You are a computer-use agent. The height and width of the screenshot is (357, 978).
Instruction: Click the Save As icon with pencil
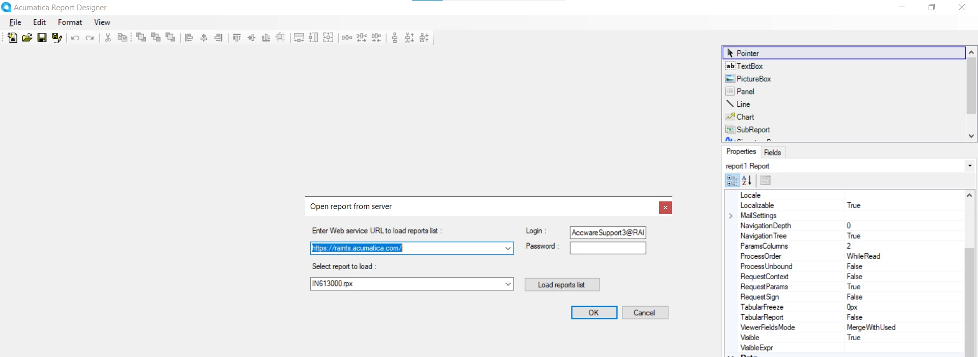(57, 38)
